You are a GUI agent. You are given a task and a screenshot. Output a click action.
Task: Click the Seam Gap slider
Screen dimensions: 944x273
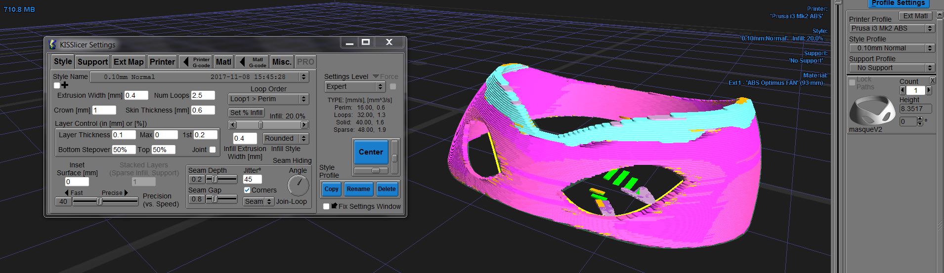tap(221, 199)
